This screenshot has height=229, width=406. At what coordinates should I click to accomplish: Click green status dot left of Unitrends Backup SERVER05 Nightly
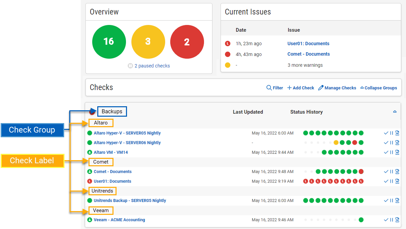click(90, 201)
